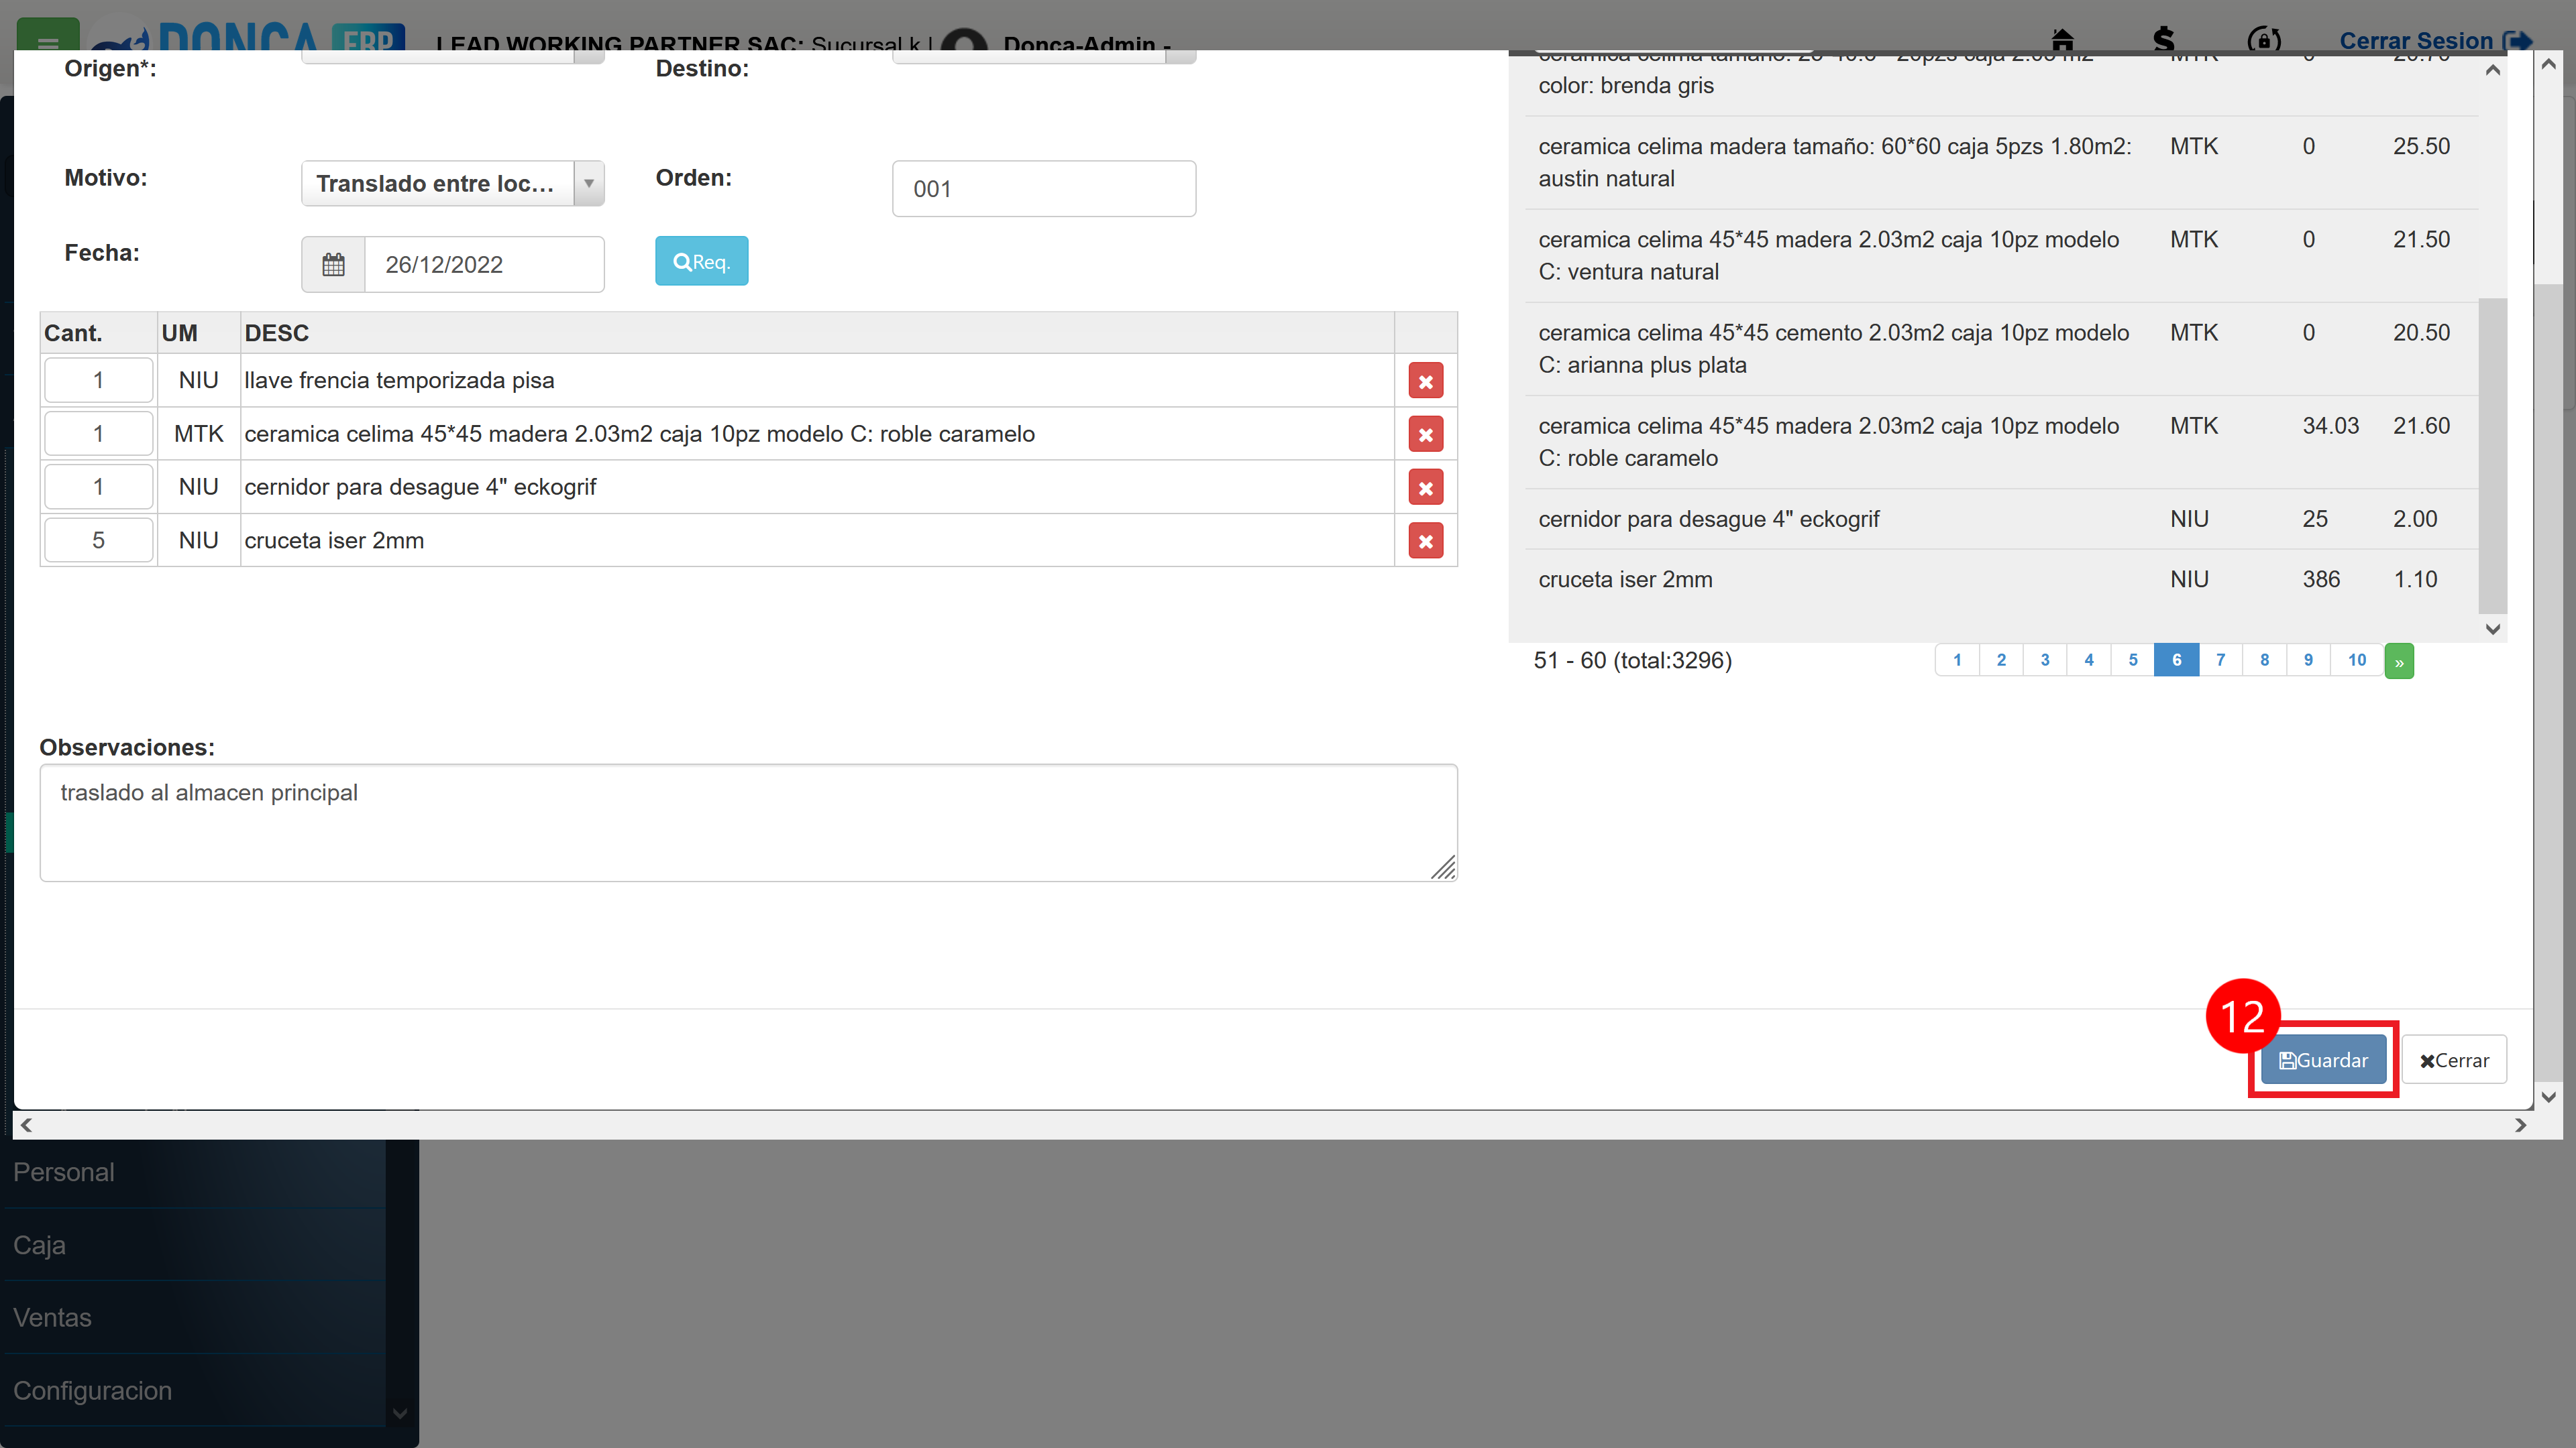Screen dimensions: 2576x1448
Task: Open the Motivo dropdown
Action: tap(453, 184)
